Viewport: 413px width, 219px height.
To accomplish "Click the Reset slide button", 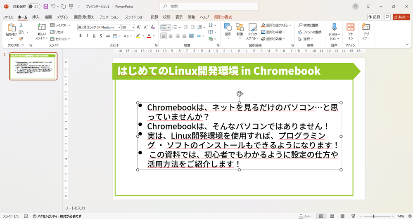I will (57, 32).
